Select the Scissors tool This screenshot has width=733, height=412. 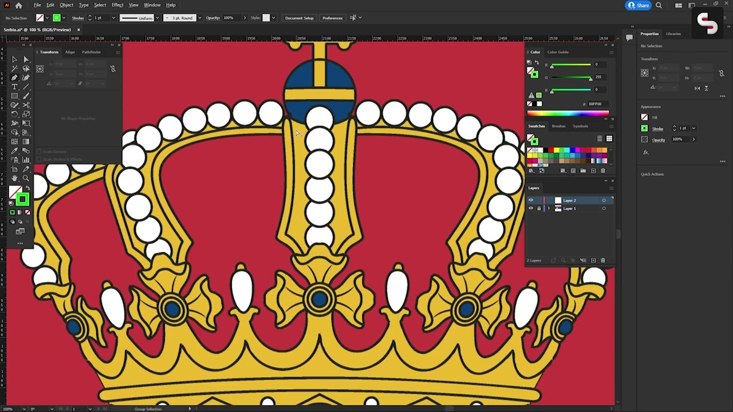26,105
